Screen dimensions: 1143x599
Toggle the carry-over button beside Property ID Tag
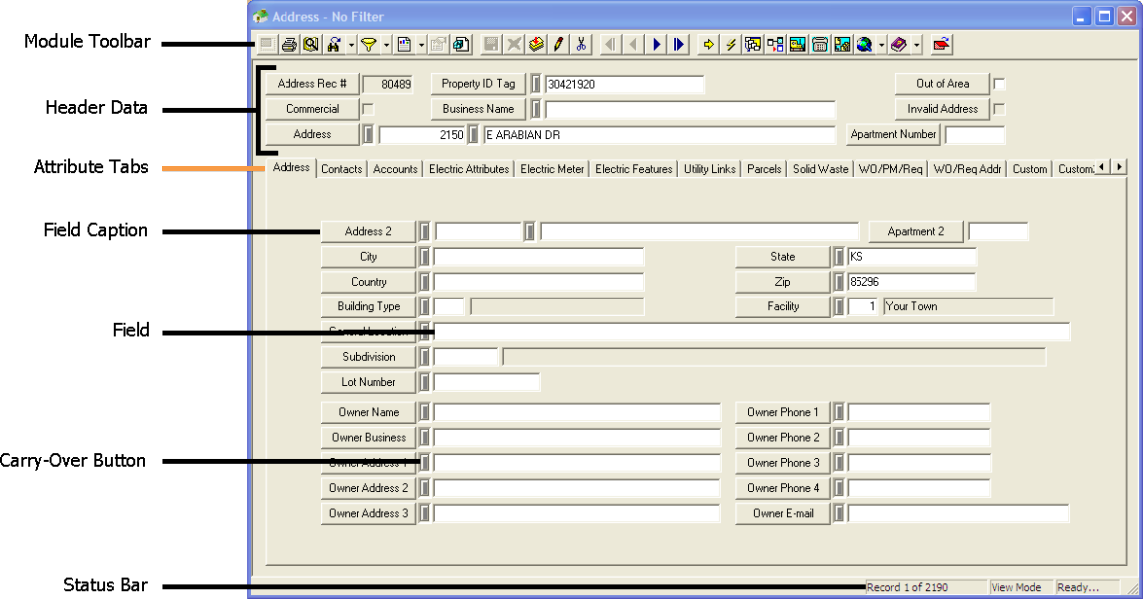tap(535, 84)
